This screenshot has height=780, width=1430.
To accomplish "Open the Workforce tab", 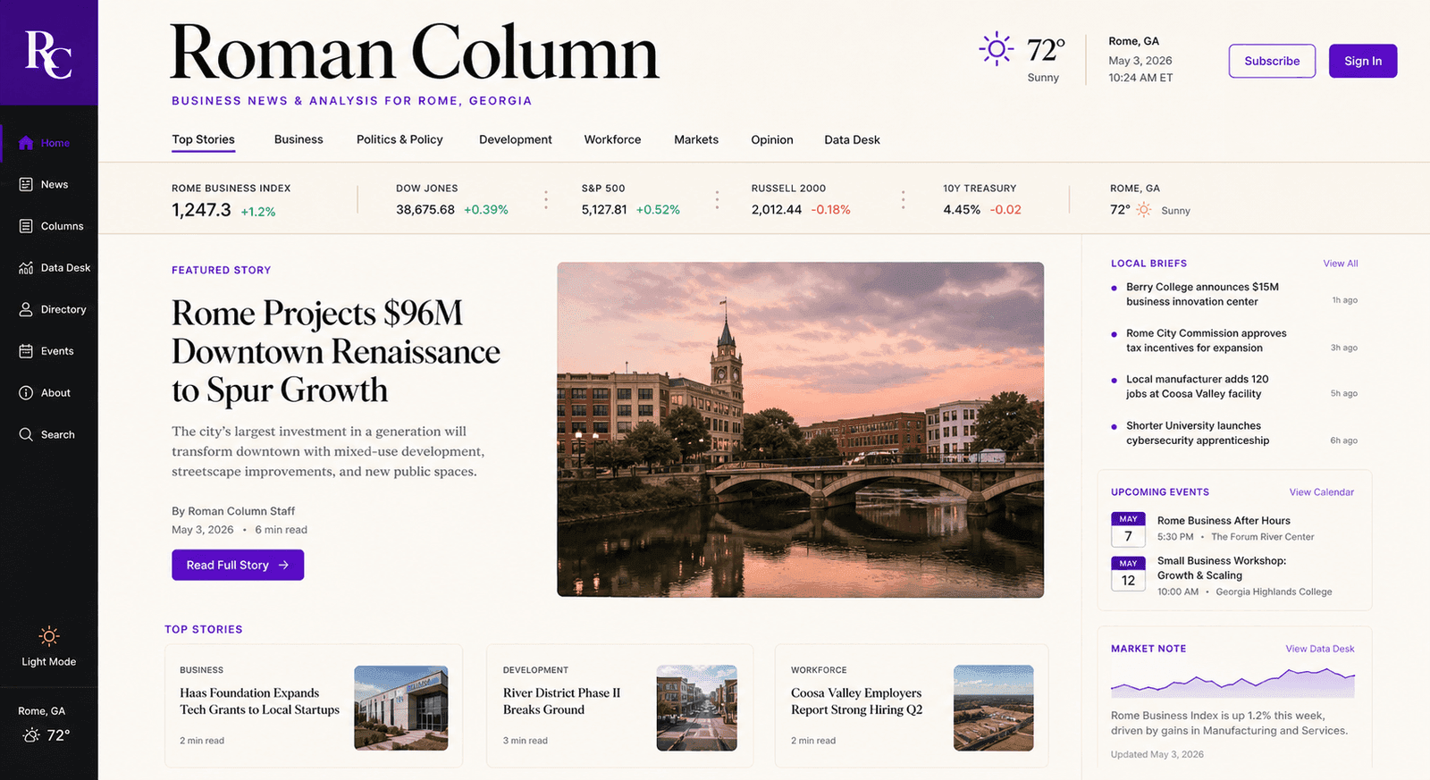I will pos(612,139).
